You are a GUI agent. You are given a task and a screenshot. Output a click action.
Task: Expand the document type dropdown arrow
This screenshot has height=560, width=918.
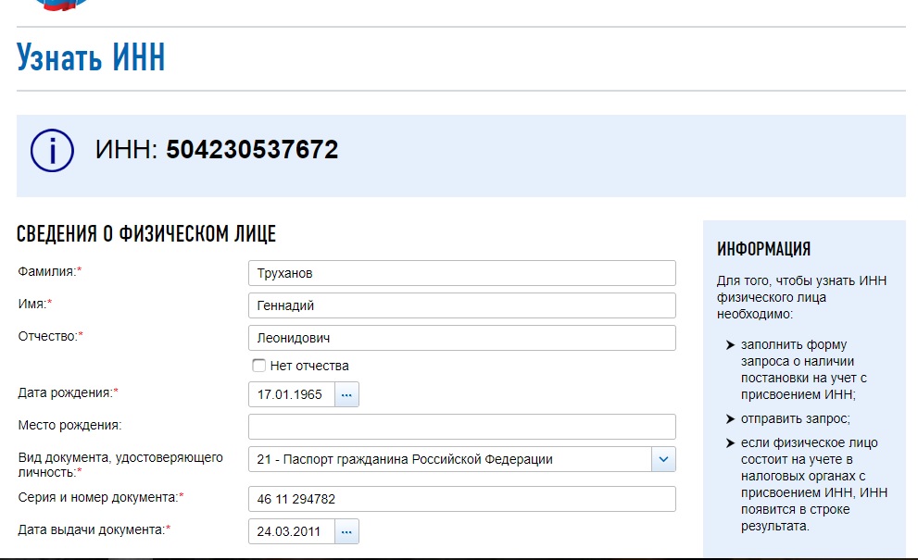(663, 459)
